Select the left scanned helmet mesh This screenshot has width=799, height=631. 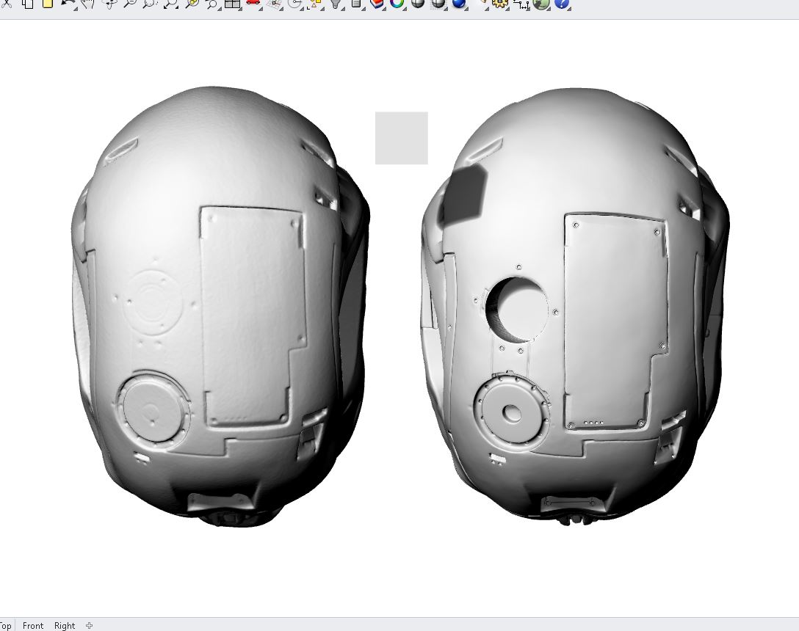220,307
